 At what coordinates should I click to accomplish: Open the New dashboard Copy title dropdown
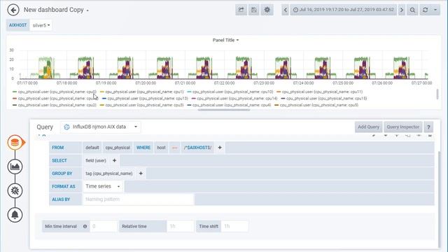coord(56,10)
